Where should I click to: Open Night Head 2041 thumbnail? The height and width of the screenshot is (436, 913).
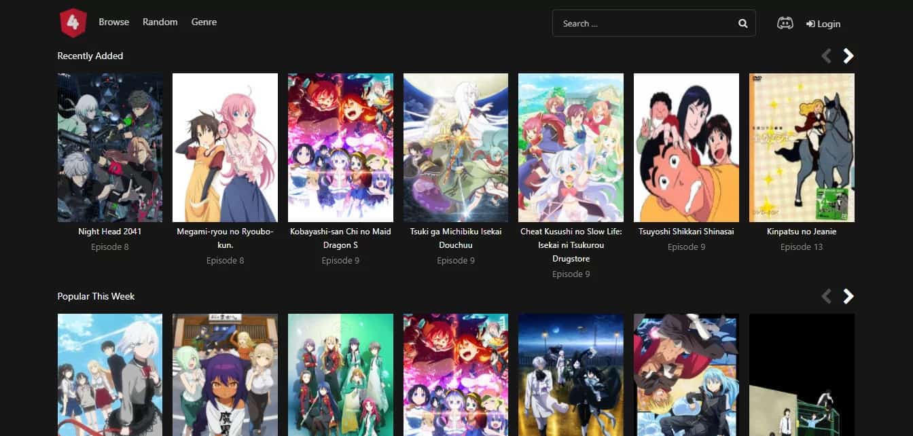(x=110, y=147)
